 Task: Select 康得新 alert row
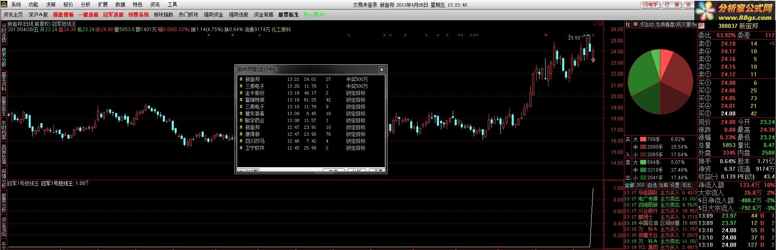(310, 134)
